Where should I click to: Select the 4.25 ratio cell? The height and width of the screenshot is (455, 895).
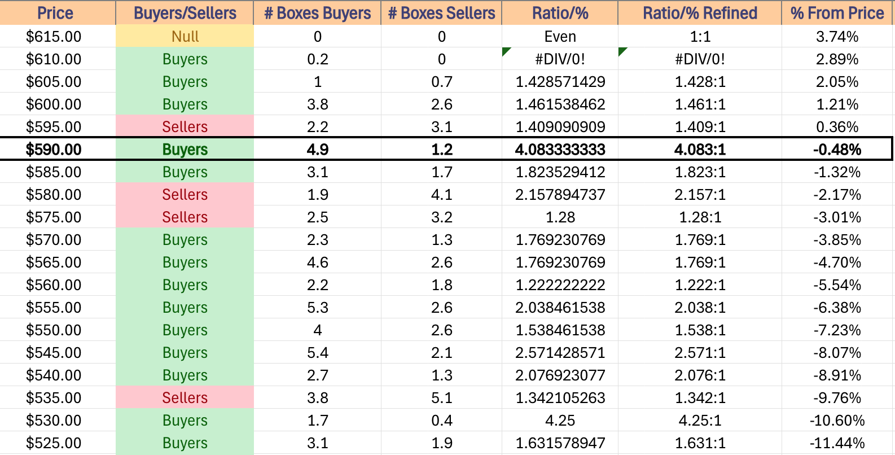click(x=560, y=420)
